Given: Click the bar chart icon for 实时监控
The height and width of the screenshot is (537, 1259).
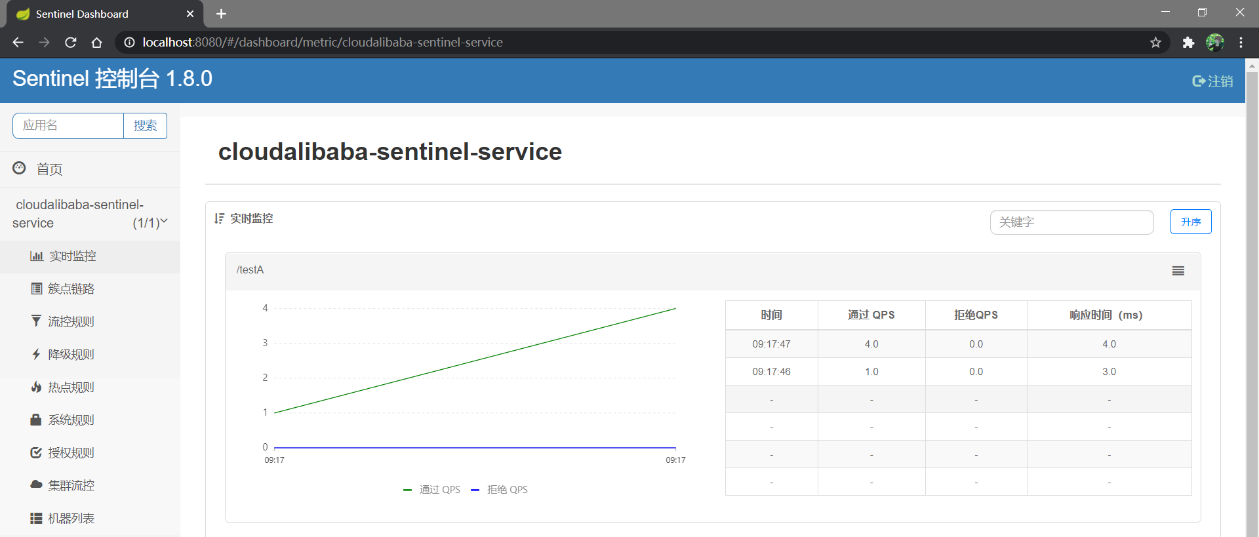Looking at the screenshot, I should 37,256.
